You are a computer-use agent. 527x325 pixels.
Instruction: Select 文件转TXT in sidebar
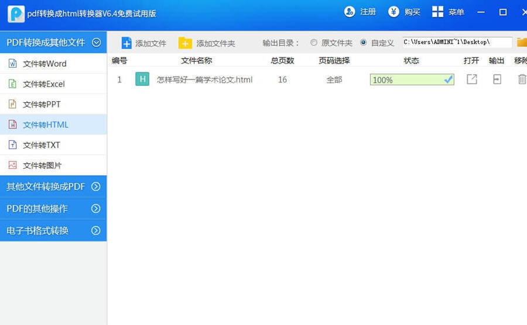click(x=53, y=145)
